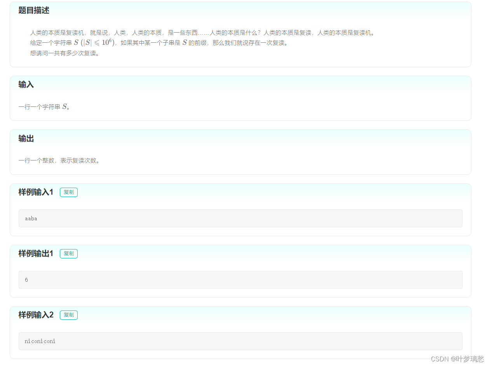
Task: Click the sample output value 6
Action: coord(26,280)
